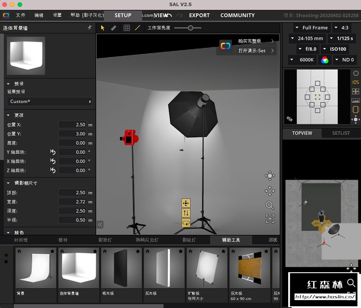Click the magnifier zoom icon in viewport
Screen dimensions: 361x308
pyautogui.click(x=270, y=205)
